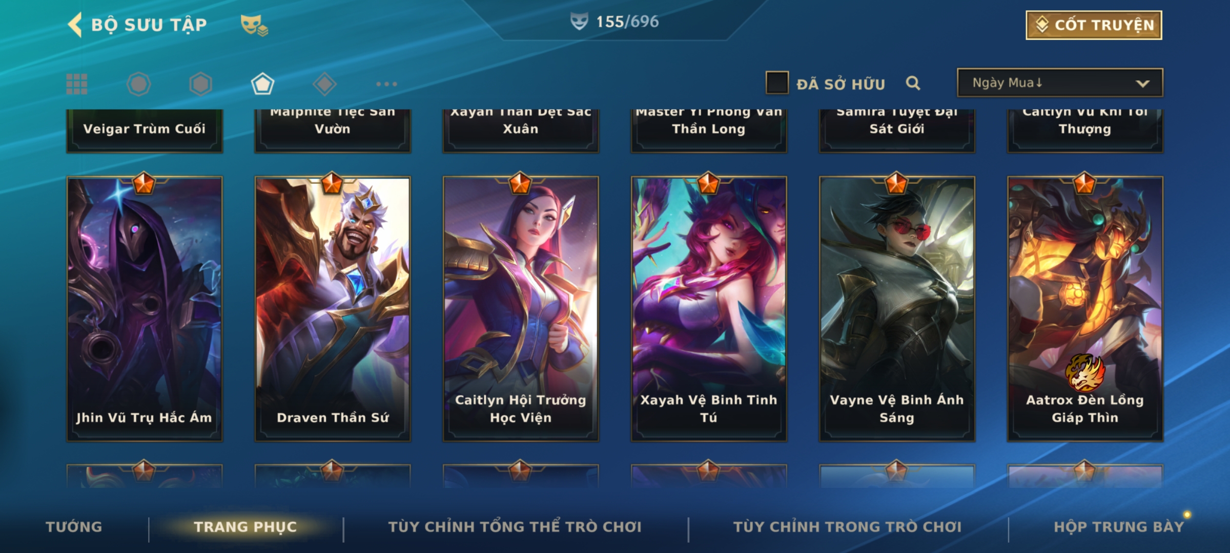Toggle the Đã Sở Hữu checkbox
Image resolution: width=1230 pixels, height=553 pixels.
coord(777,83)
